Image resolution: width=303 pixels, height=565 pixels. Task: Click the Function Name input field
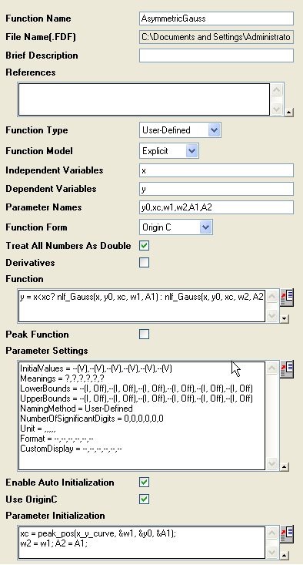216,18
